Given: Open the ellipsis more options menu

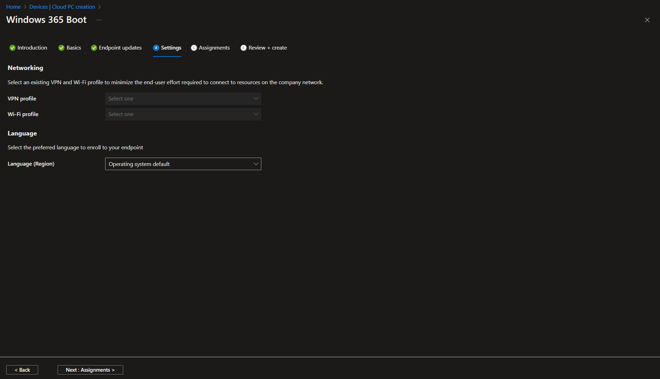Looking at the screenshot, I should 99,20.
